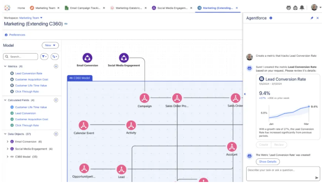Click the 9.4% data point on chart
Screen dimensions: 322x185
309,106
